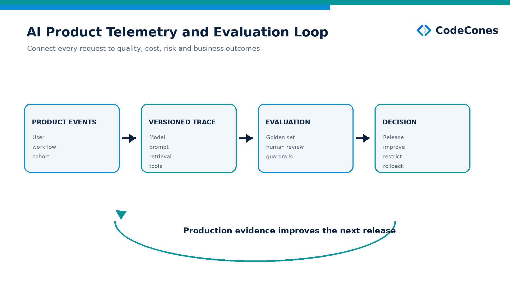Click 'rollback' in Decision box
The image size is (510, 287).
coord(393,166)
